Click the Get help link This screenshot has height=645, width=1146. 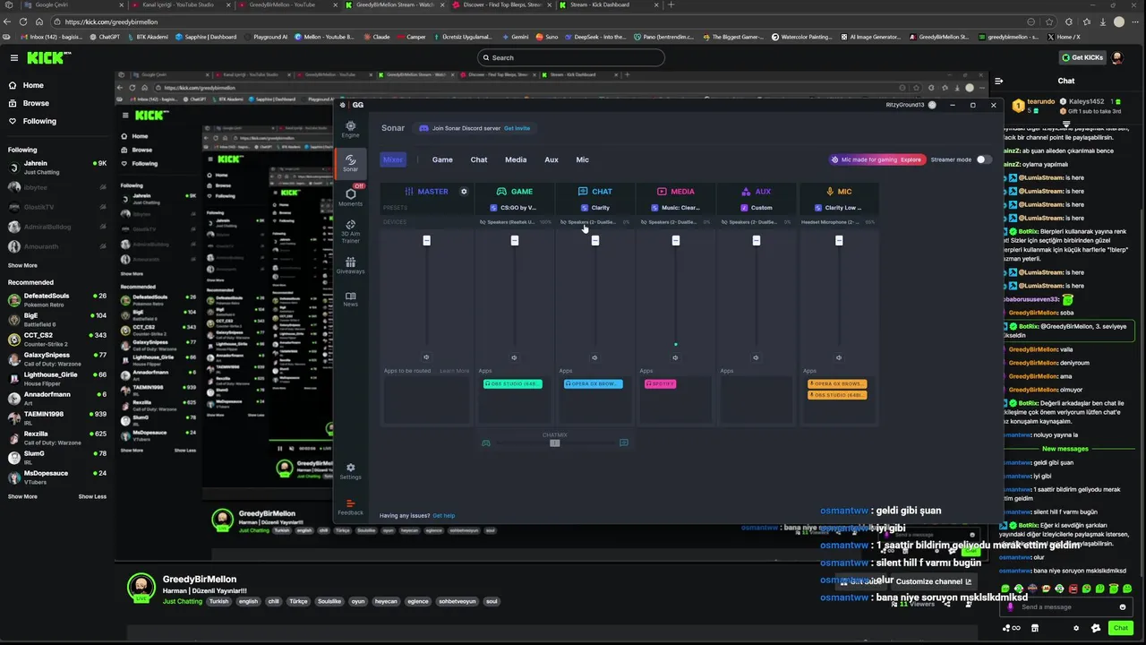[443, 516]
